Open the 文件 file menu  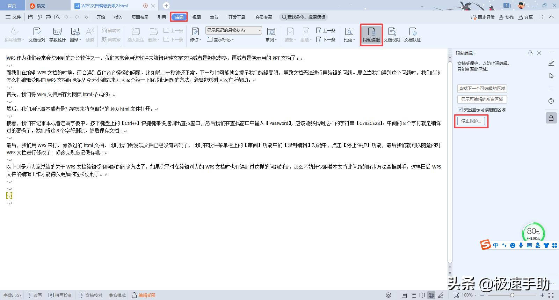14,17
